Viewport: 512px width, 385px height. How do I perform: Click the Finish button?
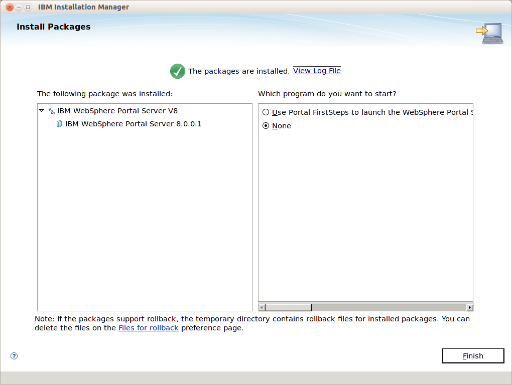(x=473, y=356)
